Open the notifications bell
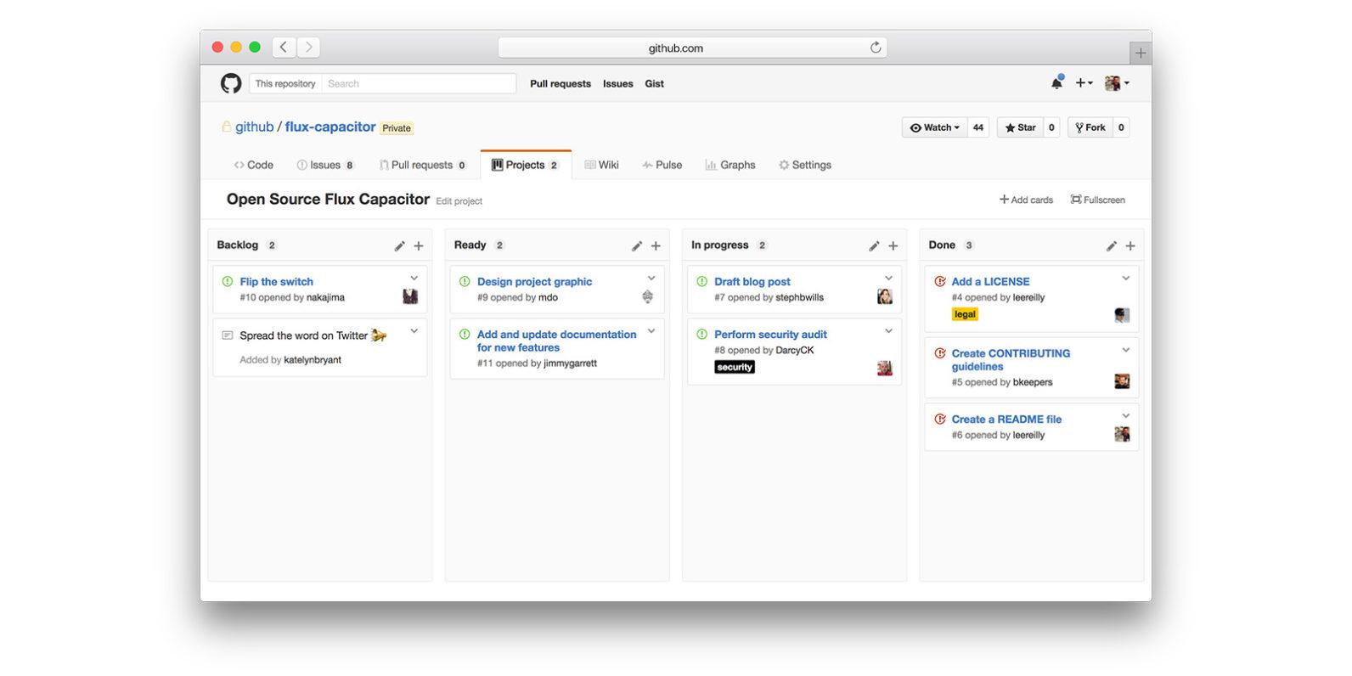 pyautogui.click(x=1056, y=82)
